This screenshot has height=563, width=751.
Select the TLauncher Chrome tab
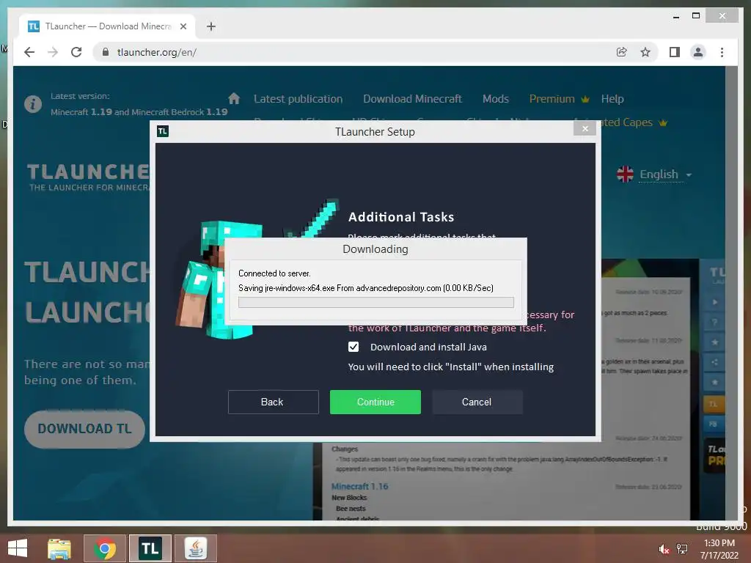pos(107,26)
